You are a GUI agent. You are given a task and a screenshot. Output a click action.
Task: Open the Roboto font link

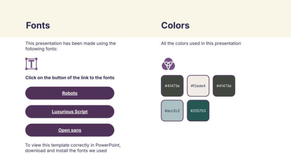(70, 93)
